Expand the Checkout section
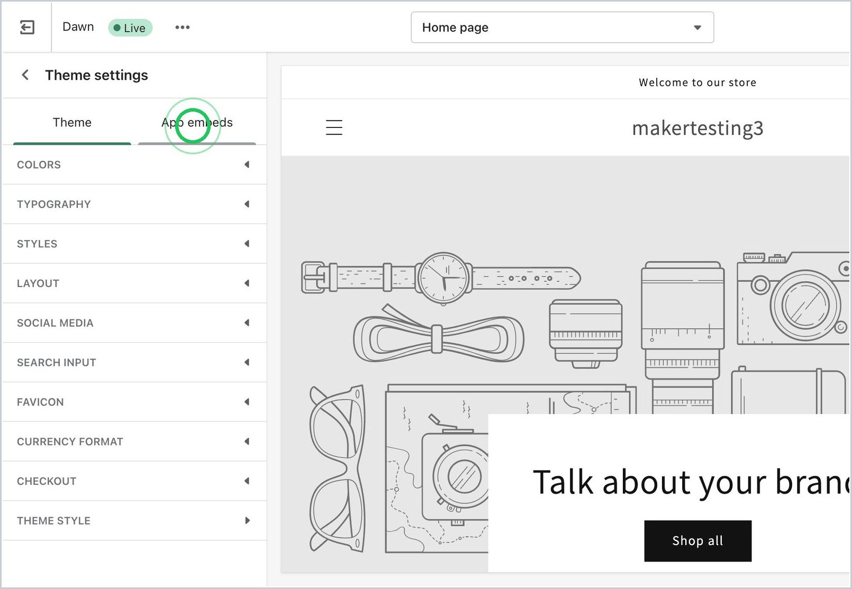852x589 pixels. pos(134,481)
